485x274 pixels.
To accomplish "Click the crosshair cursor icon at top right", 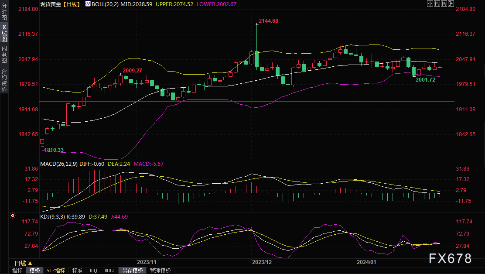I will tap(430, 3).
